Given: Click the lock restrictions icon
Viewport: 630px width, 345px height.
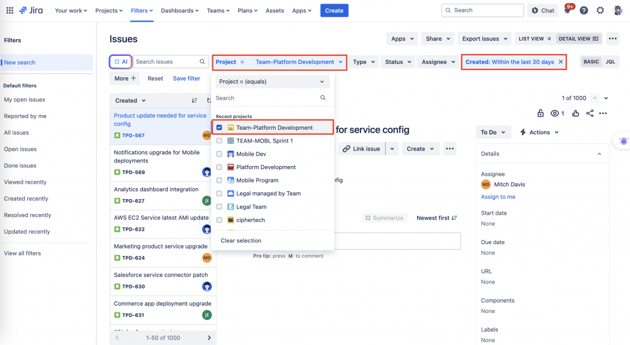Looking at the screenshot, I should coord(540,113).
